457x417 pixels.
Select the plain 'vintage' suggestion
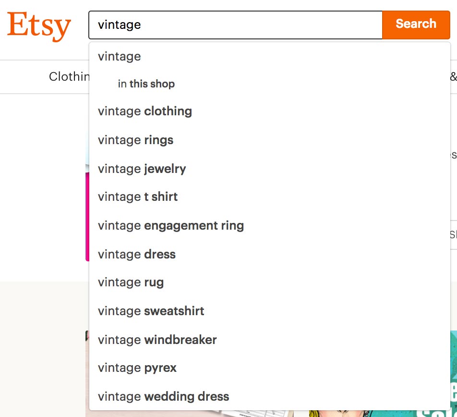tap(270, 56)
